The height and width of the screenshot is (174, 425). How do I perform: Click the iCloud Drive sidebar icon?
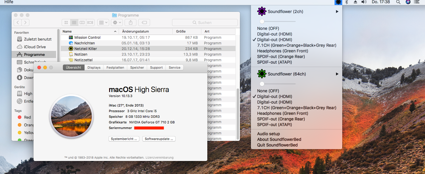(20, 47)
